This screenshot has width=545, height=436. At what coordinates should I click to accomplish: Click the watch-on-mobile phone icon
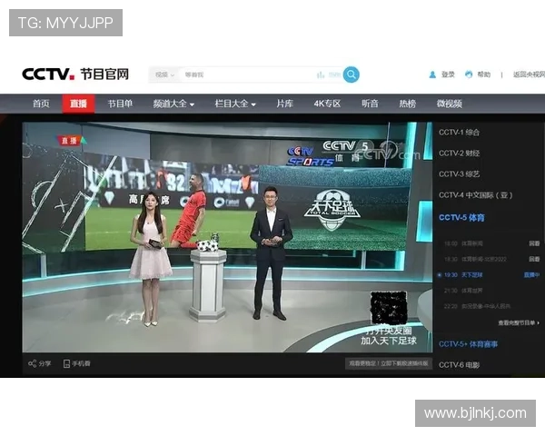67,363
